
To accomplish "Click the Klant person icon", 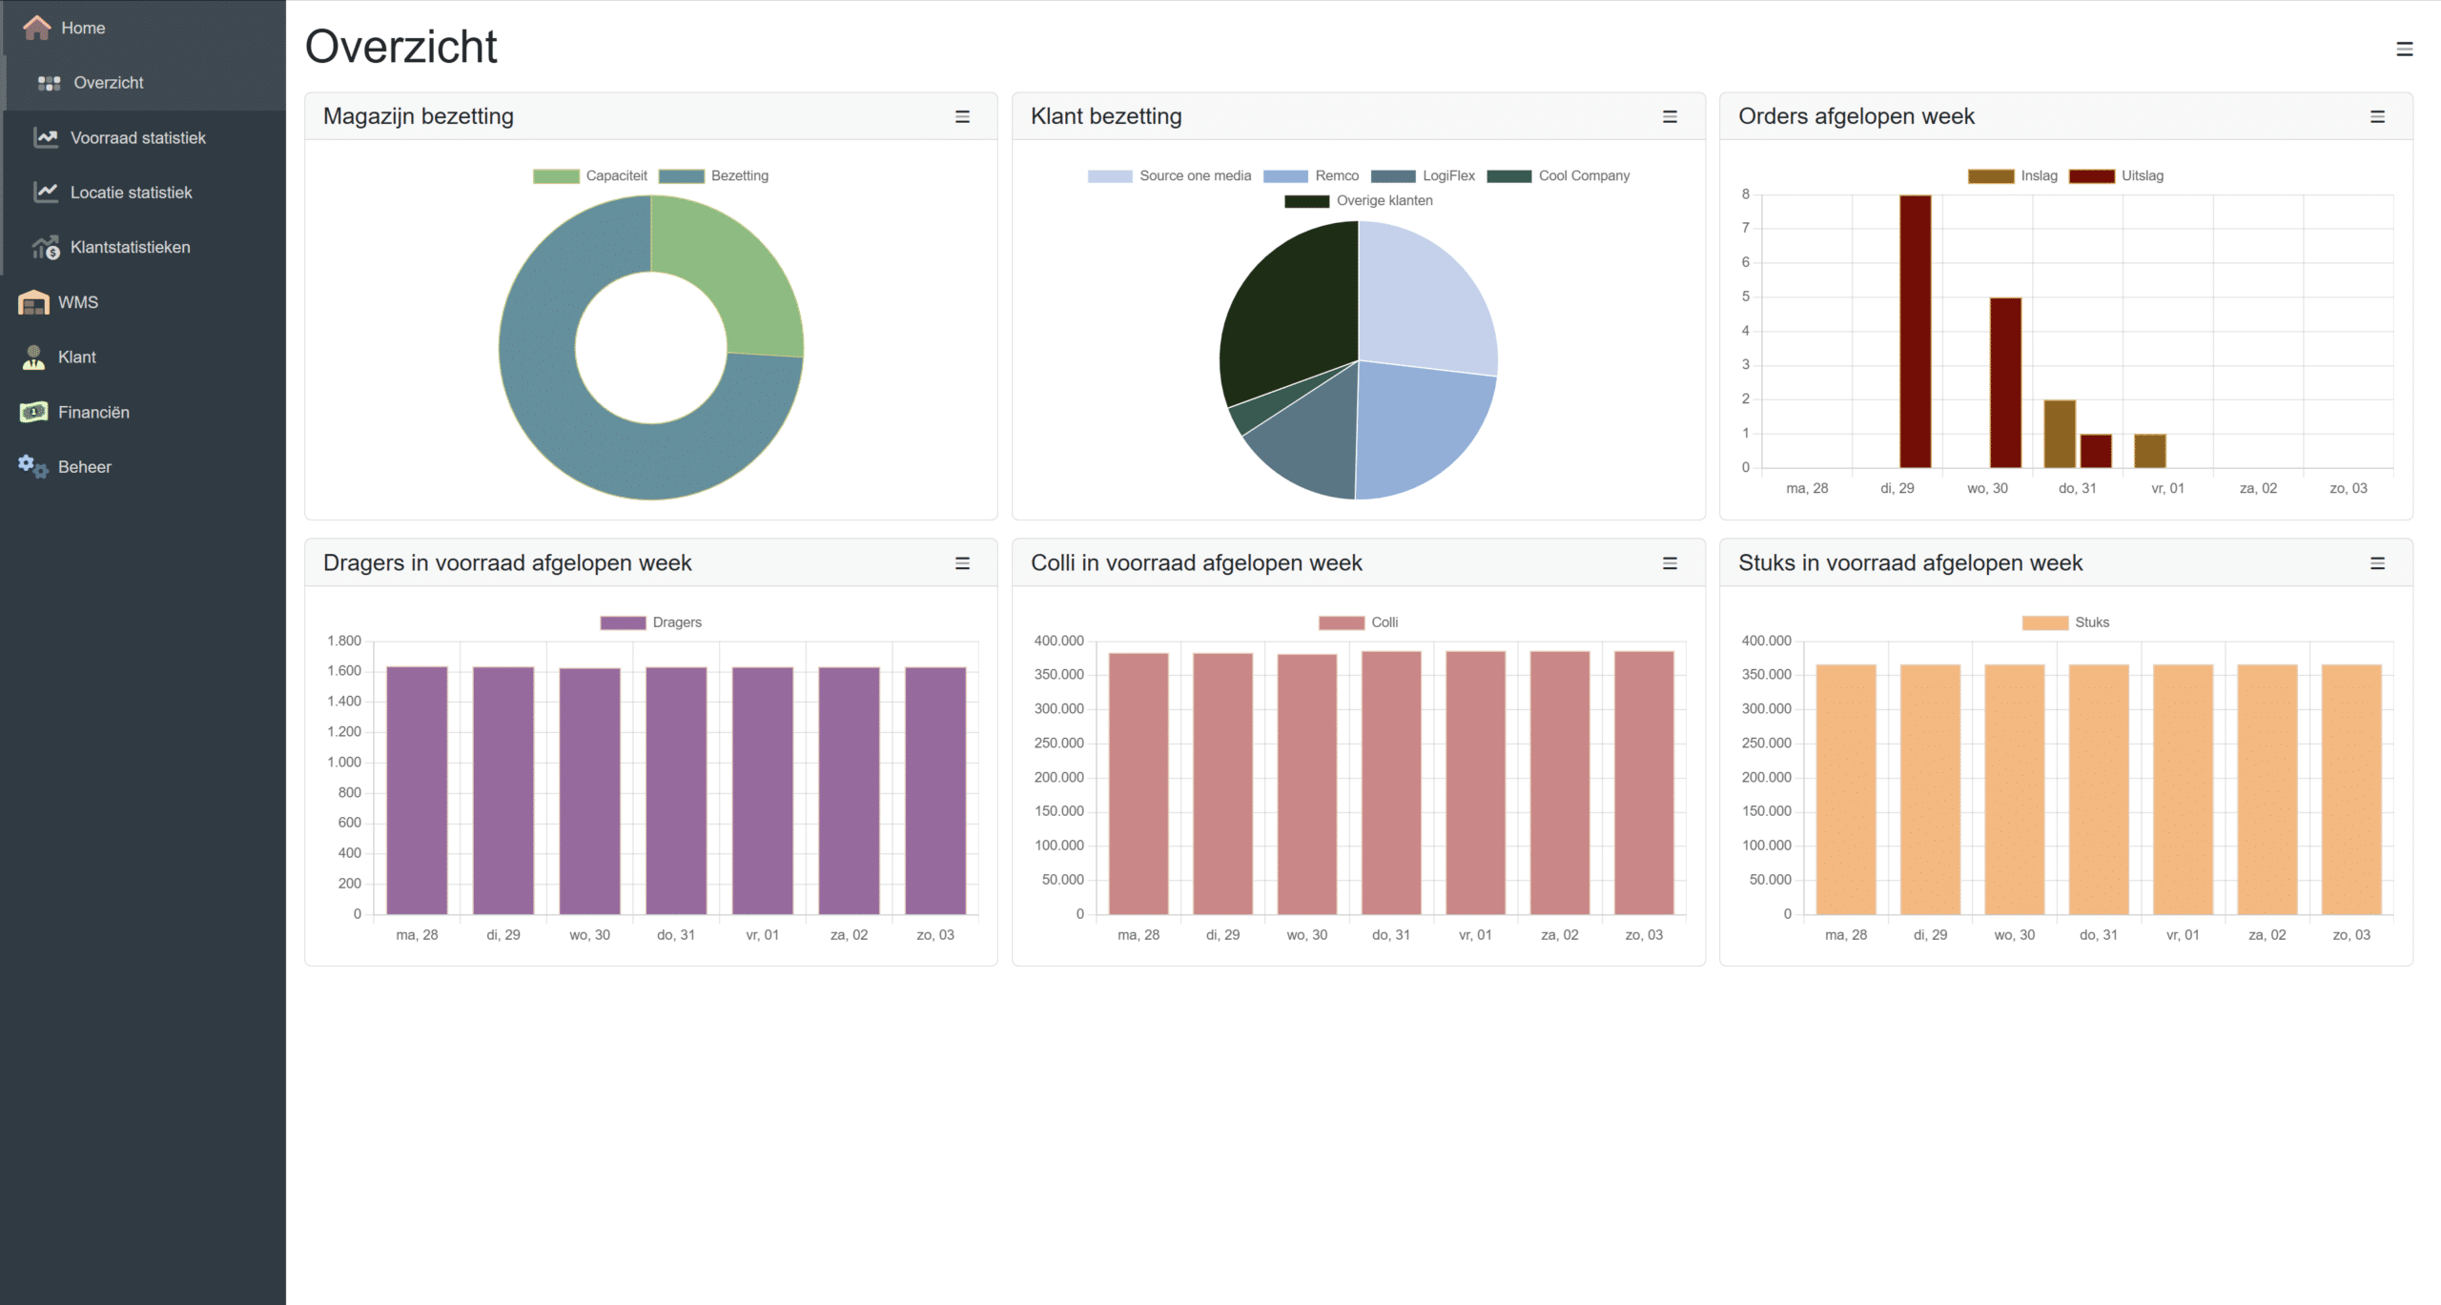I will (x=33, y=357).
